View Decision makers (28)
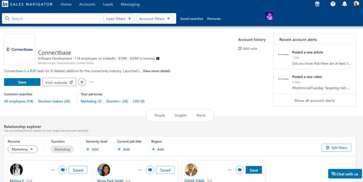Screen dimensions: 363x182 [x=54, y=101]
